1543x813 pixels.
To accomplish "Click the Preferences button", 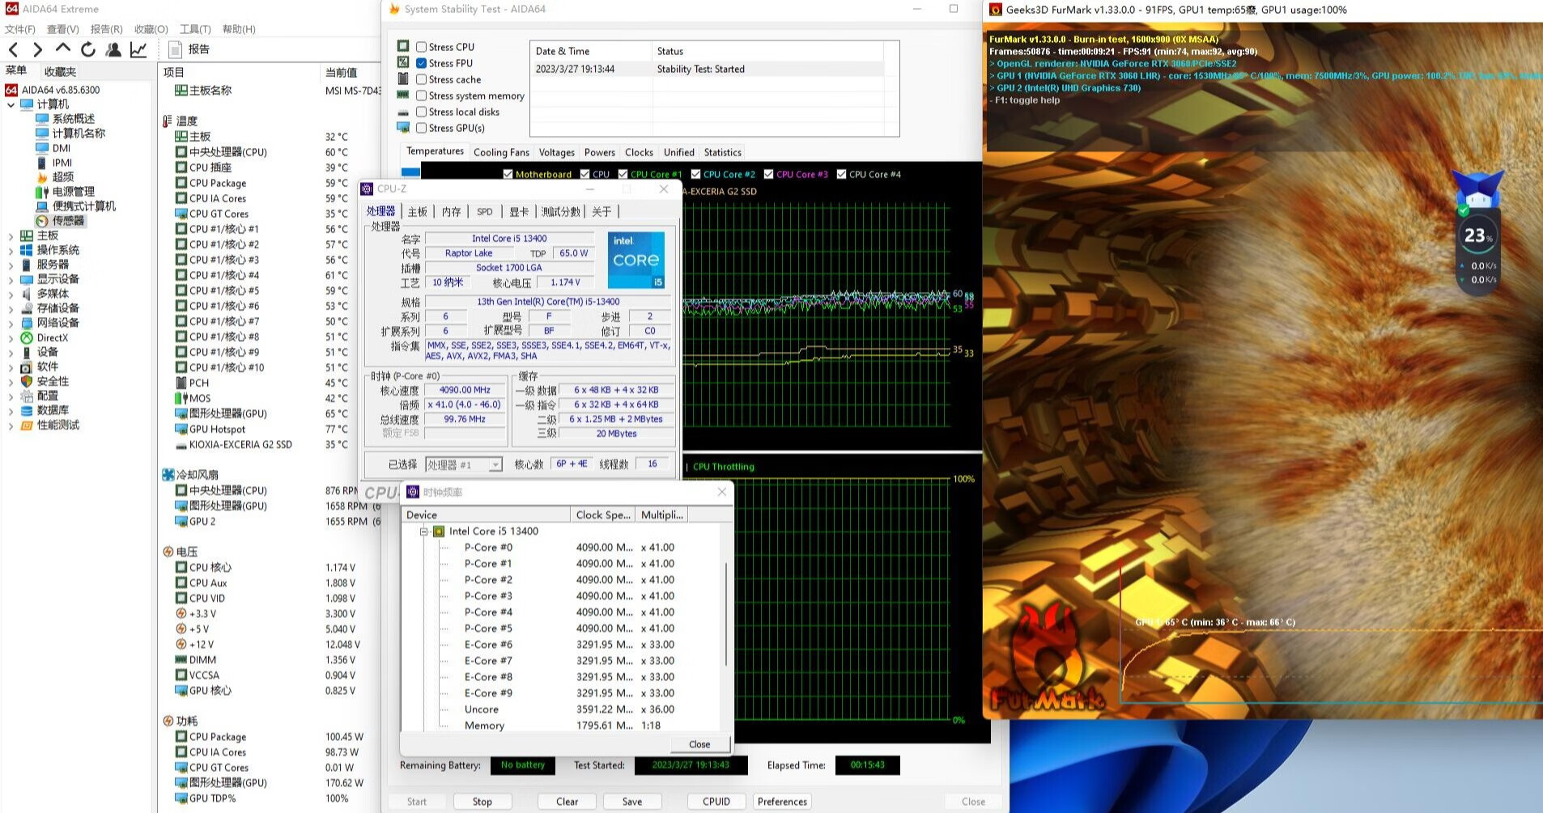I will [x=781, y=802].
